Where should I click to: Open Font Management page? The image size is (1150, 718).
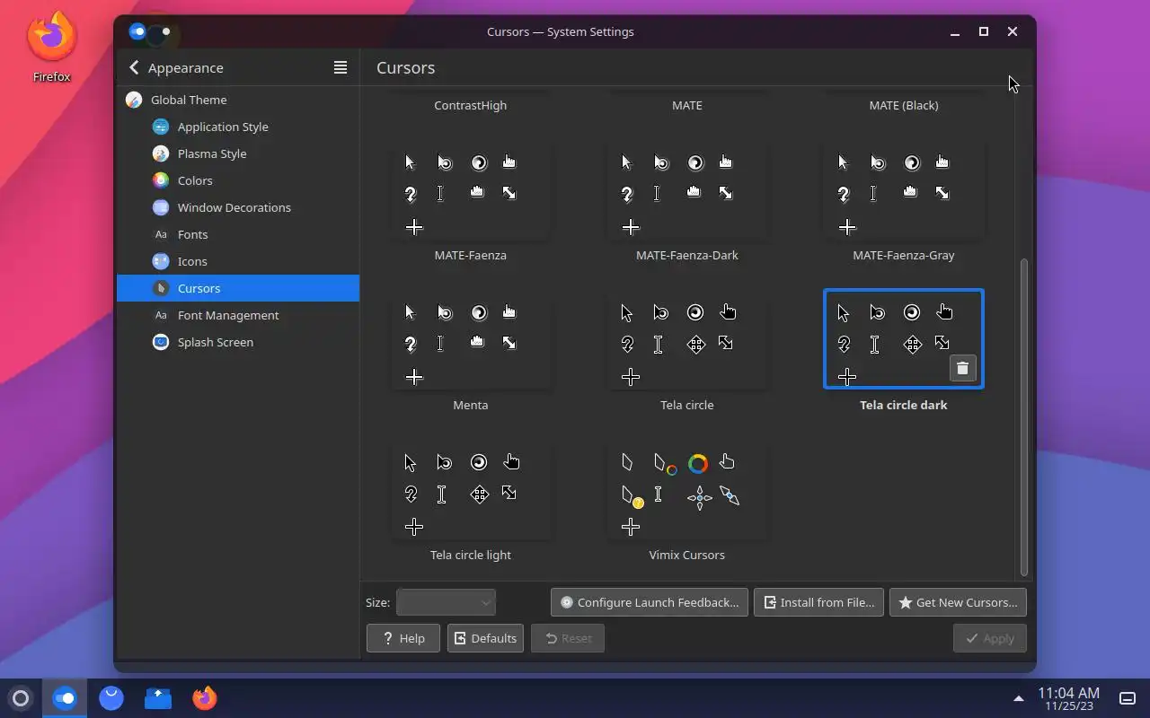tap(238, 315)
